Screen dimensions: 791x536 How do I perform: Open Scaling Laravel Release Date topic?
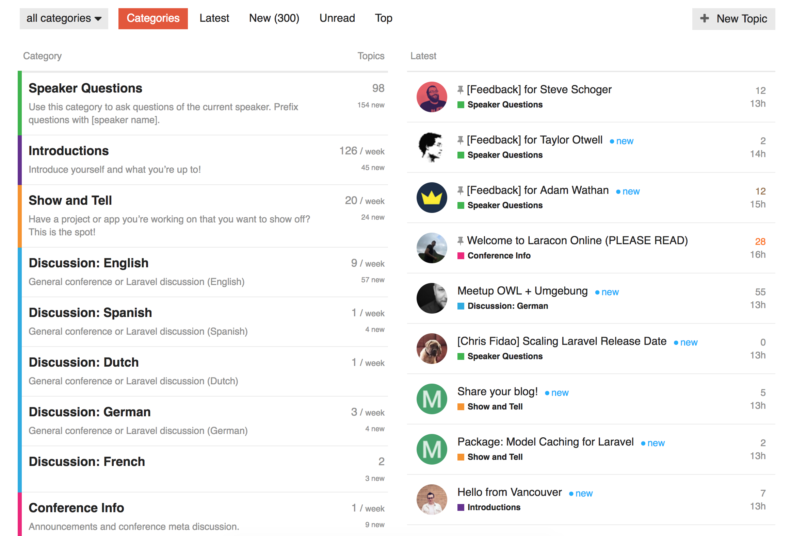562,341
